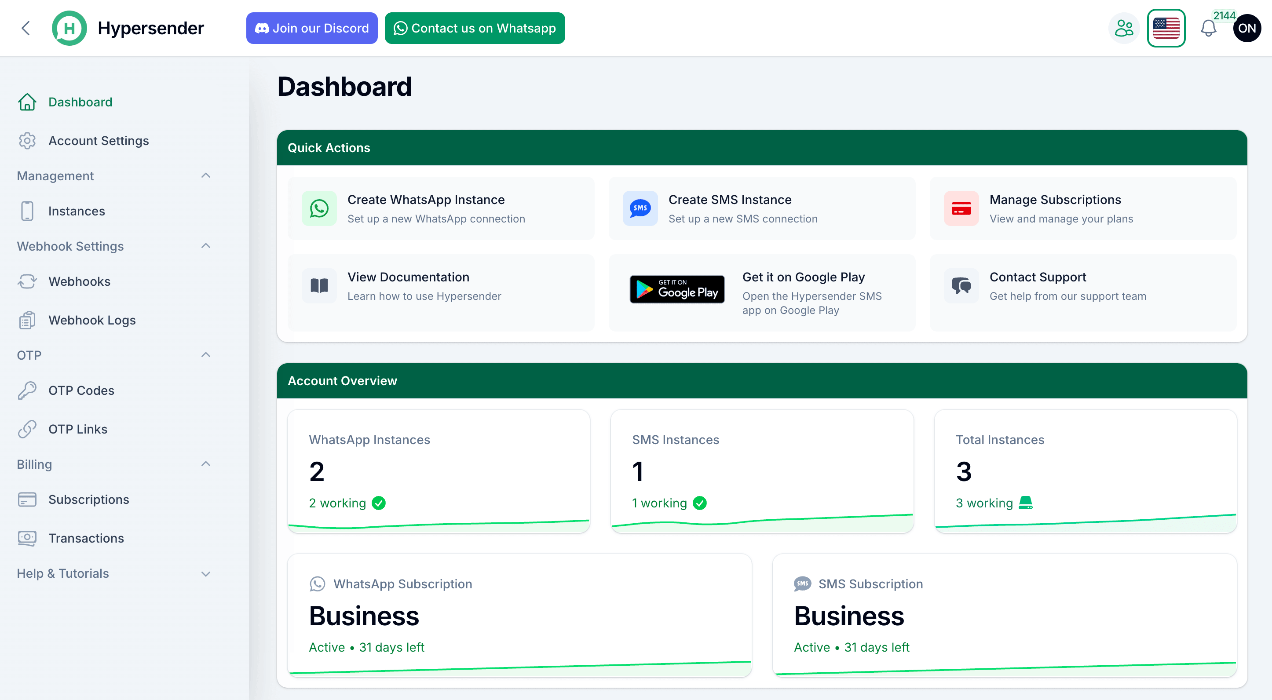The height and width of the screenshot is (700, 1272).
Task: Click the Webhooks sync icon
Action: [27, 281]
